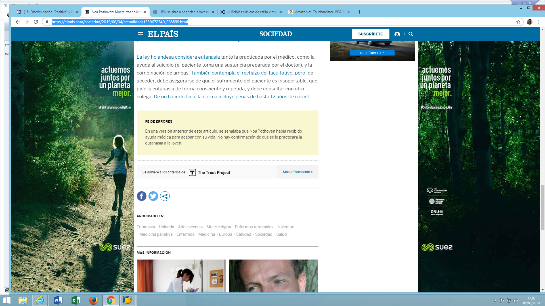Open the site search magnifier icon
The height and width of the screenshot is (306, 545).
coord(411,34)
